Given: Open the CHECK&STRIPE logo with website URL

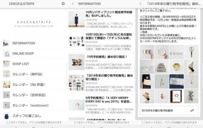Looking at the screenshot, I should [x=34, y=24].
